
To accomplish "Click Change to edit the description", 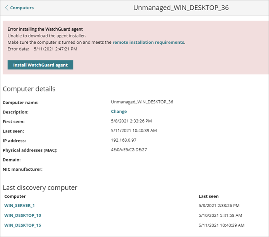I will (119, 112).
